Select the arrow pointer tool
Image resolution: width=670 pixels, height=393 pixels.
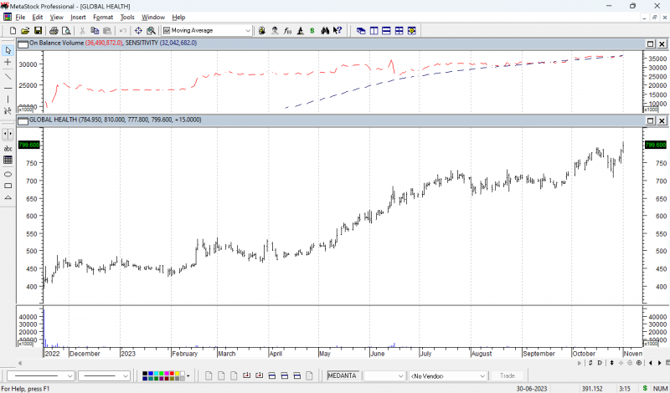click(8, 50)
